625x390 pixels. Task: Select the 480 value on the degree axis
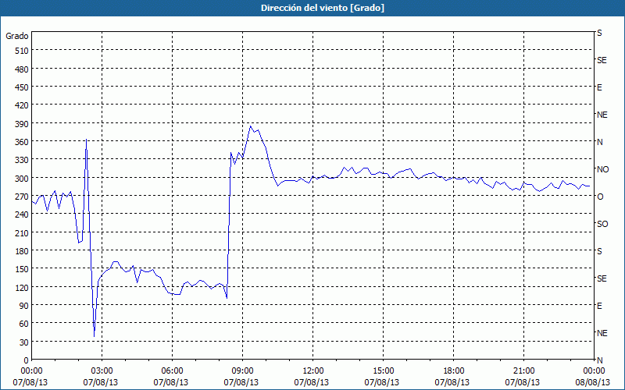pyautogui.click(x=22, y=69)
